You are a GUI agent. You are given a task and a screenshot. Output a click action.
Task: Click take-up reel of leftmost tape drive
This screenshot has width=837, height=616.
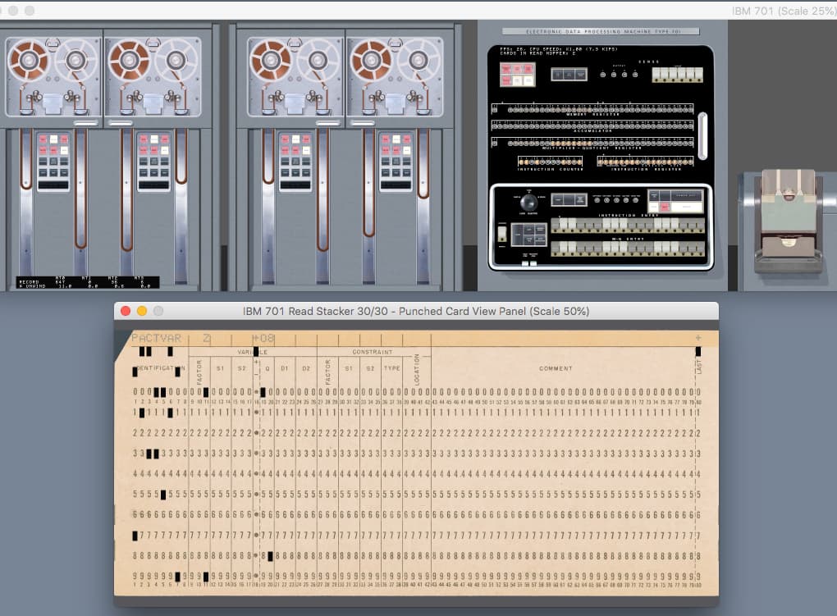(x=75, y=59)
